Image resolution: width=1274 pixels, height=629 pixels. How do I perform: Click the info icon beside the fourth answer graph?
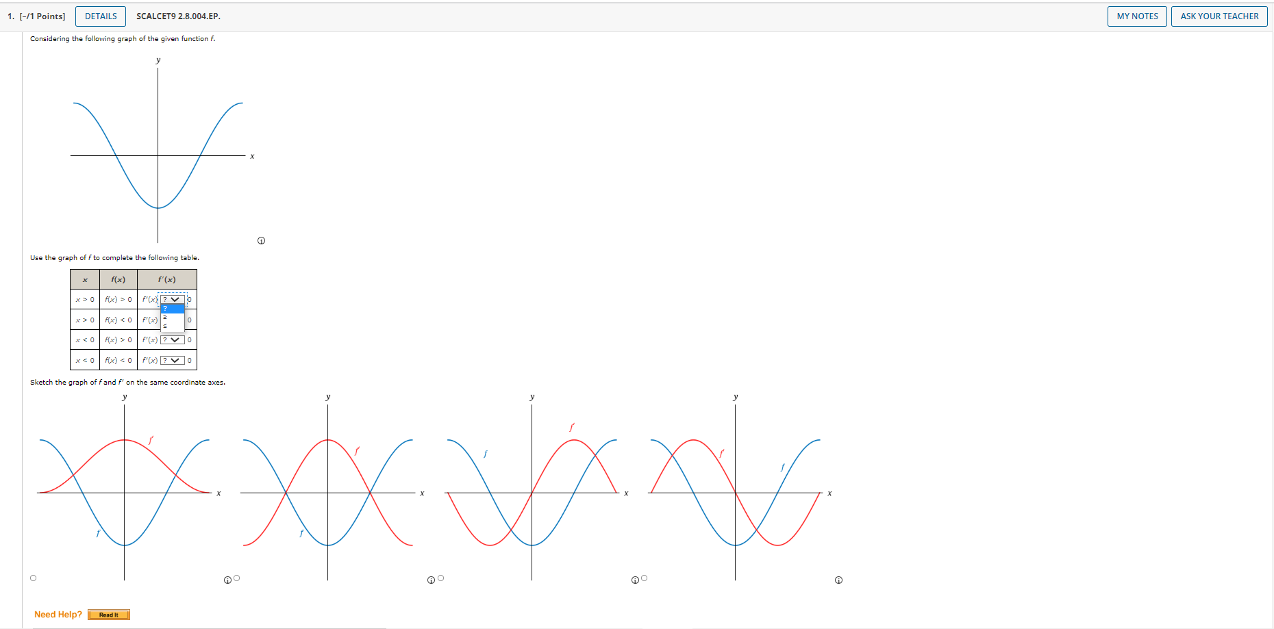(838, 580)
